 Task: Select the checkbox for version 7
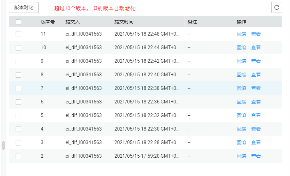click(18, 89)
